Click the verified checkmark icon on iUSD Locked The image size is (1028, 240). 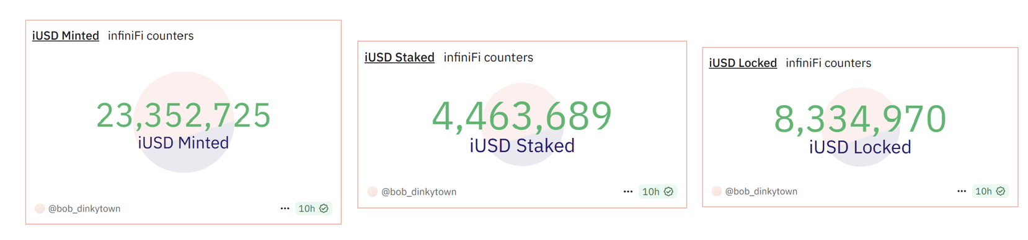coord(1001,191)
